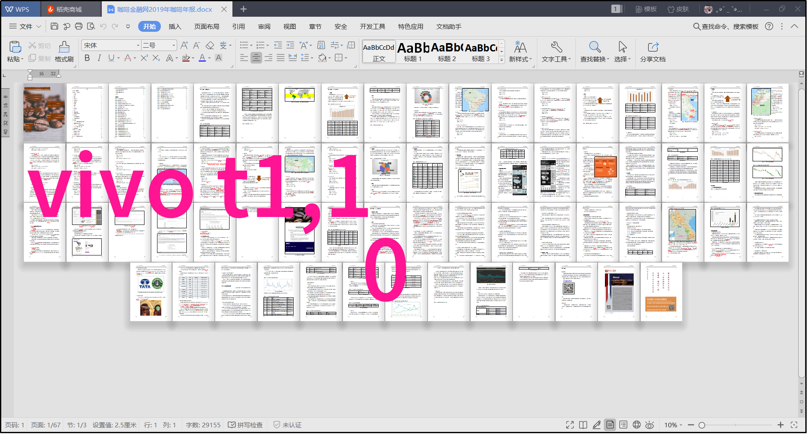Screen dimensions: 807x434
Task: Toggle center alignment
Action: 256,58
